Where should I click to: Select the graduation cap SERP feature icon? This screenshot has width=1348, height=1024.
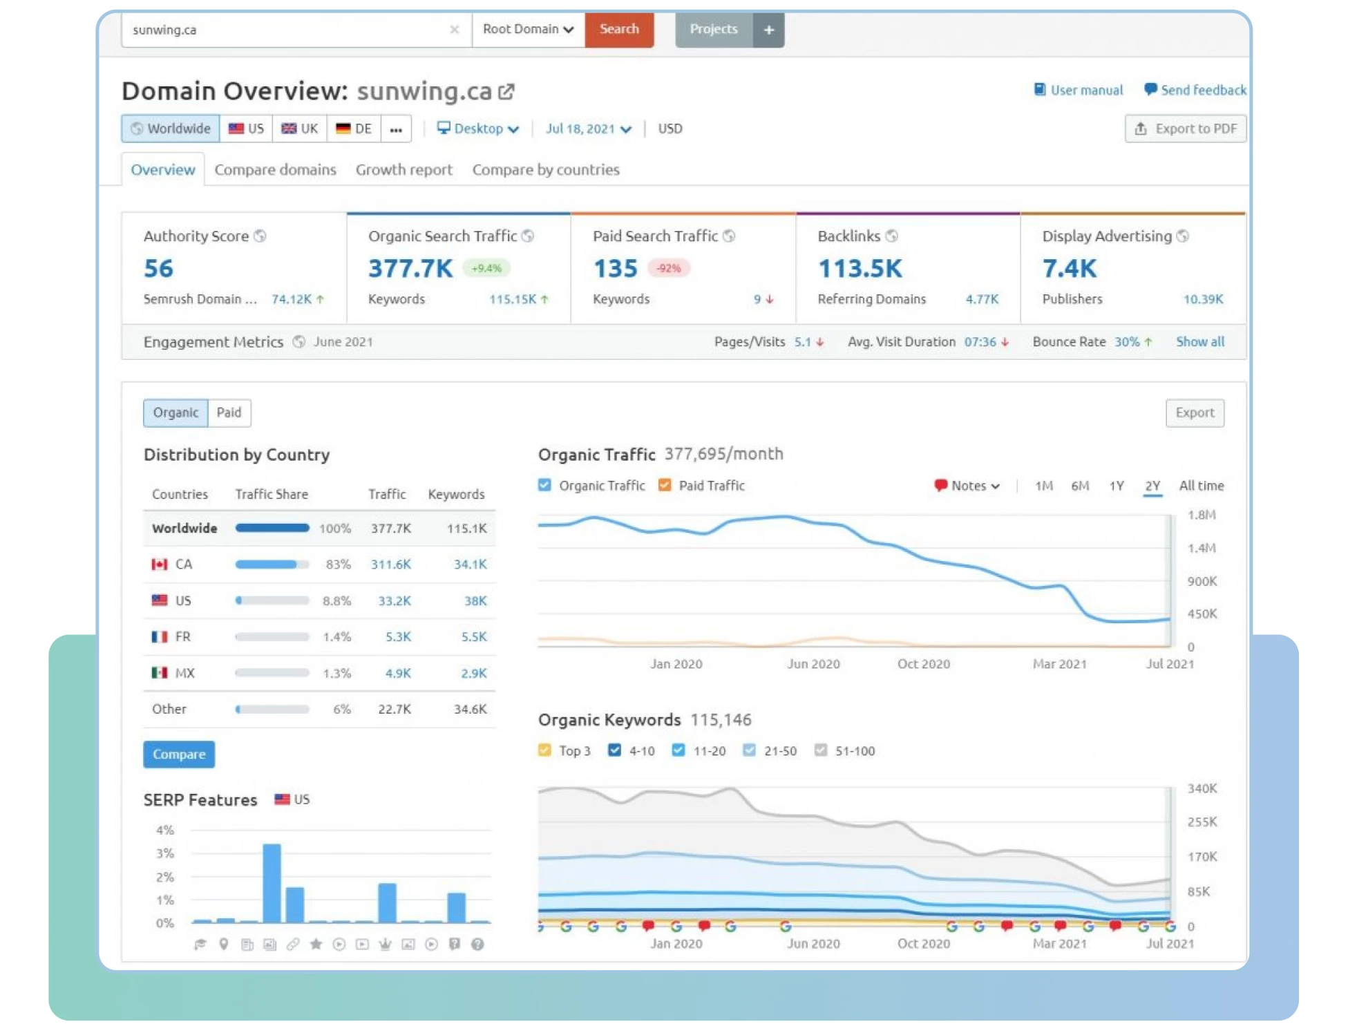click(200, 944)
